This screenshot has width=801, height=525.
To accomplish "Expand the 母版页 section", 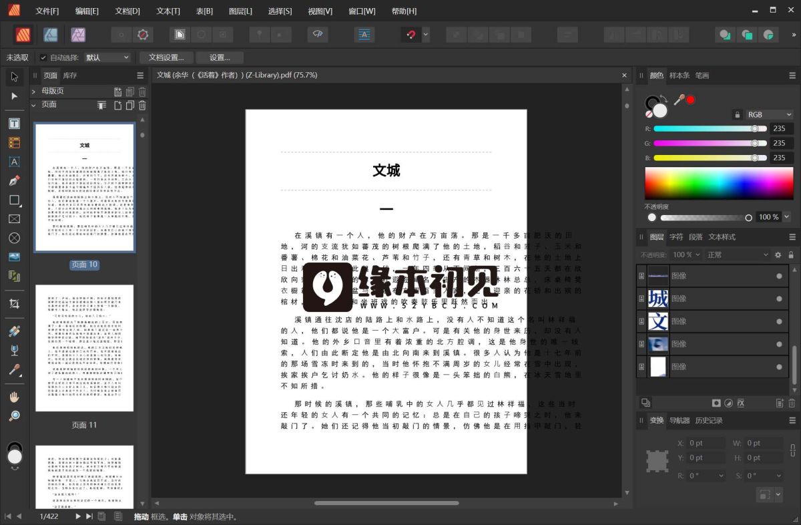I will pos(33,92).
